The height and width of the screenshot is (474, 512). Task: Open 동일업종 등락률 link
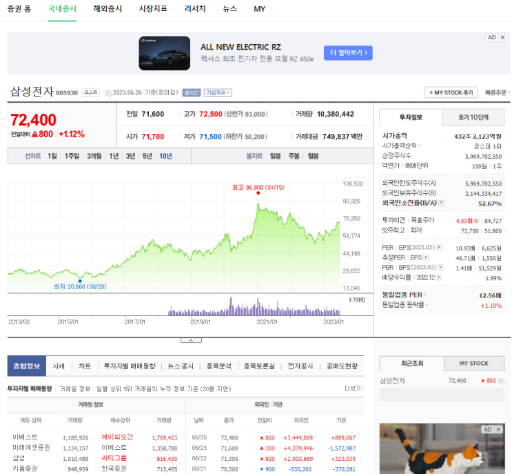click(x=405, y=305)
